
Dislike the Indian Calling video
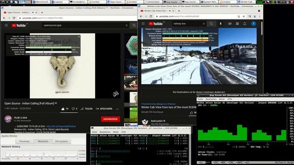[x=74, y=109]
